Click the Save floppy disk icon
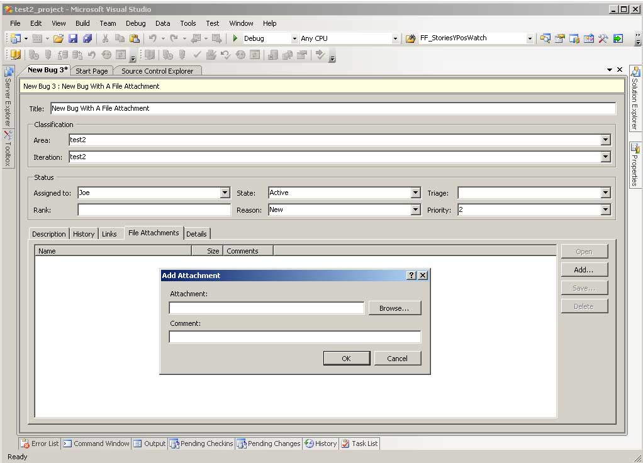Image resolution: width=643 pixels, height=463 pixels. (73, 38)
